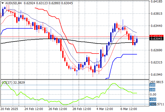Viewport: 165px width, 112px height.
Task: Select the CCI(27) indicator label
Action: click(5, 82)
